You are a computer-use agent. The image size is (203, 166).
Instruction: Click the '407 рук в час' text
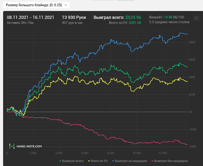(72, 23)
